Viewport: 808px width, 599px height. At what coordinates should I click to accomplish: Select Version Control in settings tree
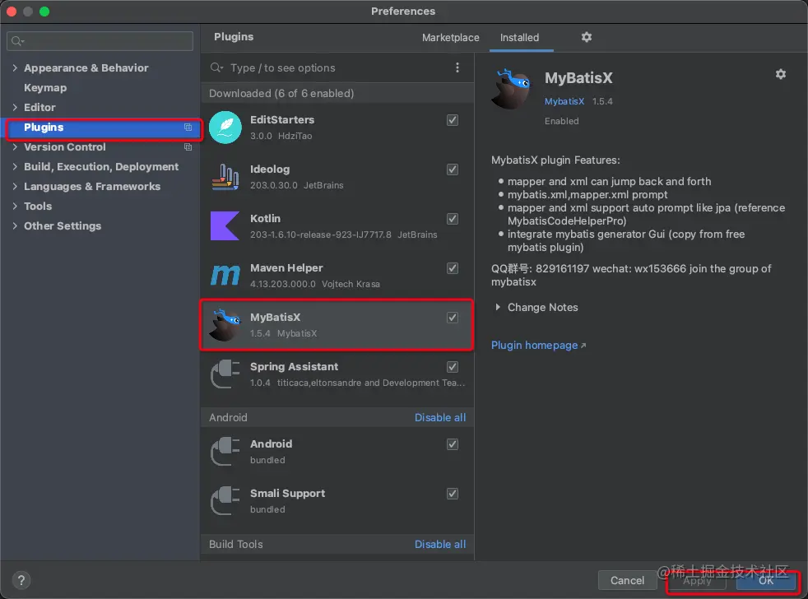(64, 147)
